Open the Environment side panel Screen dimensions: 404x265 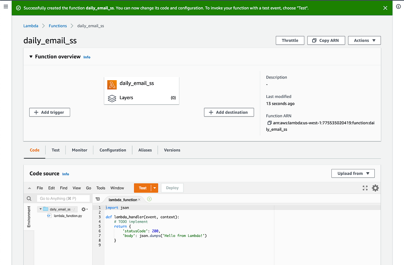click(28, 217)
